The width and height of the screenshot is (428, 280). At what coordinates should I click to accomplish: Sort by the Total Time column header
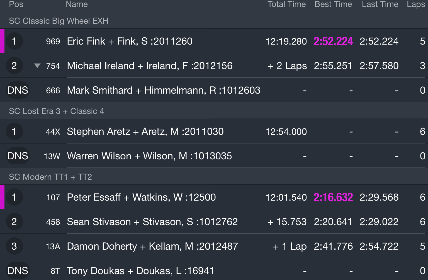[x=286, y=4]
